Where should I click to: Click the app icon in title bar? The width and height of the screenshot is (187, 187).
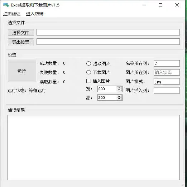(6, 5)
